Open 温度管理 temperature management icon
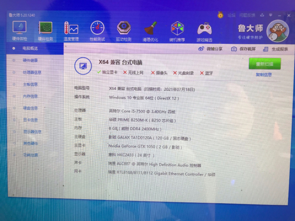 pos(71,31)
